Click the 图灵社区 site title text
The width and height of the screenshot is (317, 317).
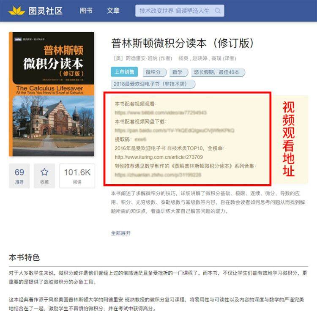[x=46, y=11]
